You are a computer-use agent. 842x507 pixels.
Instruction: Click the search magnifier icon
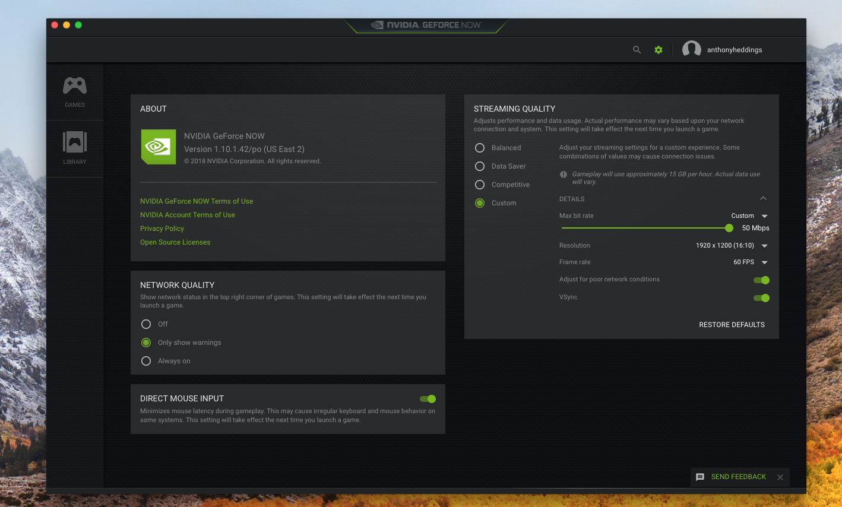pyautogui.click(x=637, y=50)
